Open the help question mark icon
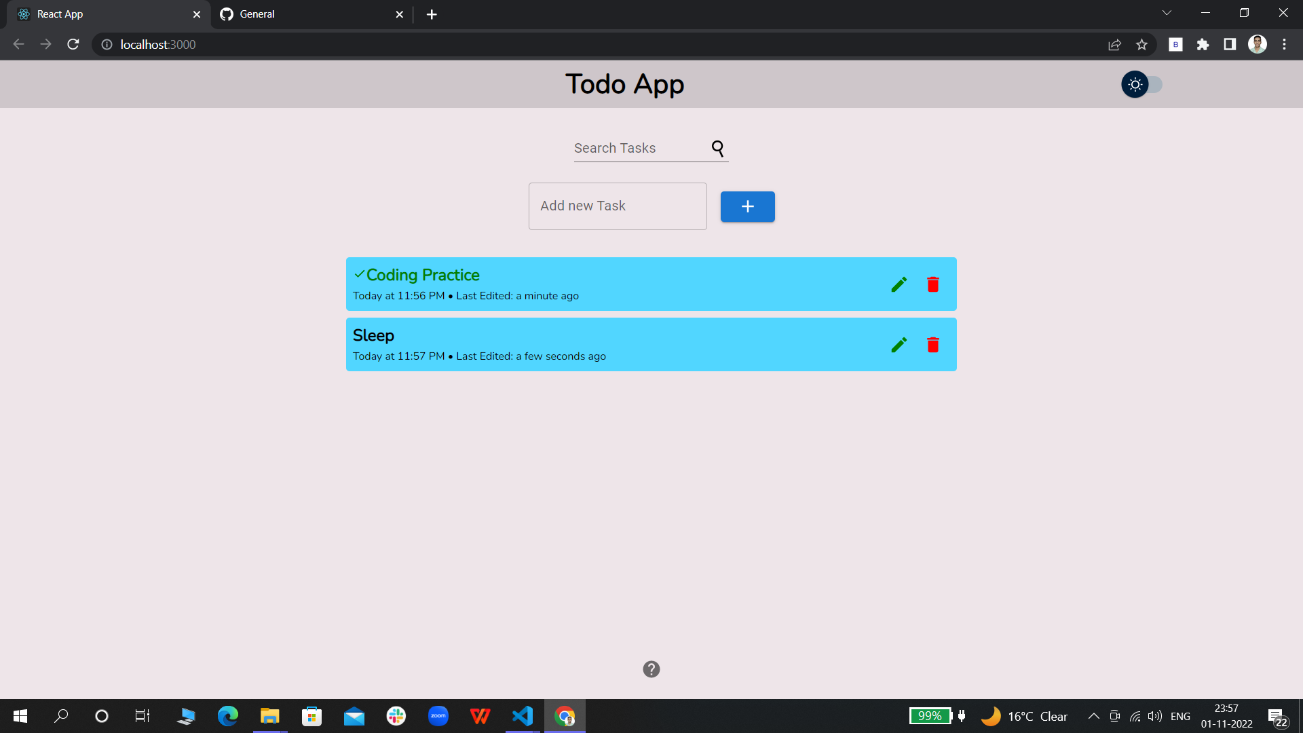1303x733 pixels. pyautogui.click(x=651, y=669)
